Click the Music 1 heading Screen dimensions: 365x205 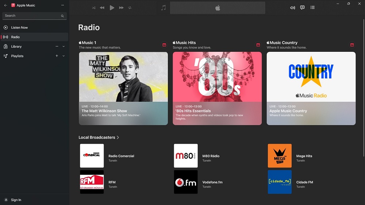point(87,43)
